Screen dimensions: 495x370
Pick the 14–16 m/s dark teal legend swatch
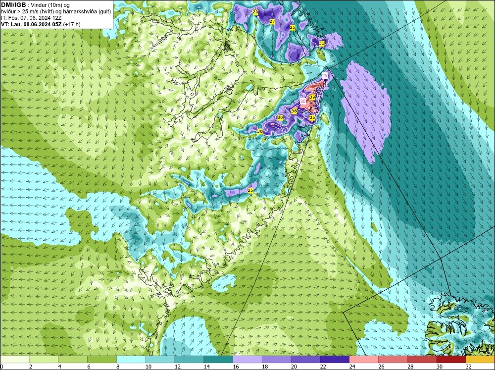218,360
